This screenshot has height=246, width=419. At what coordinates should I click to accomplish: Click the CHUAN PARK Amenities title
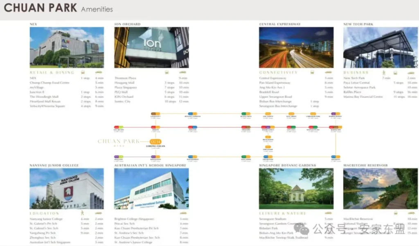pyautogui.click(x=58, y=8)
